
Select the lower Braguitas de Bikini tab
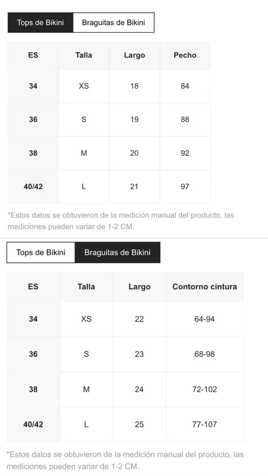(118, 252)
